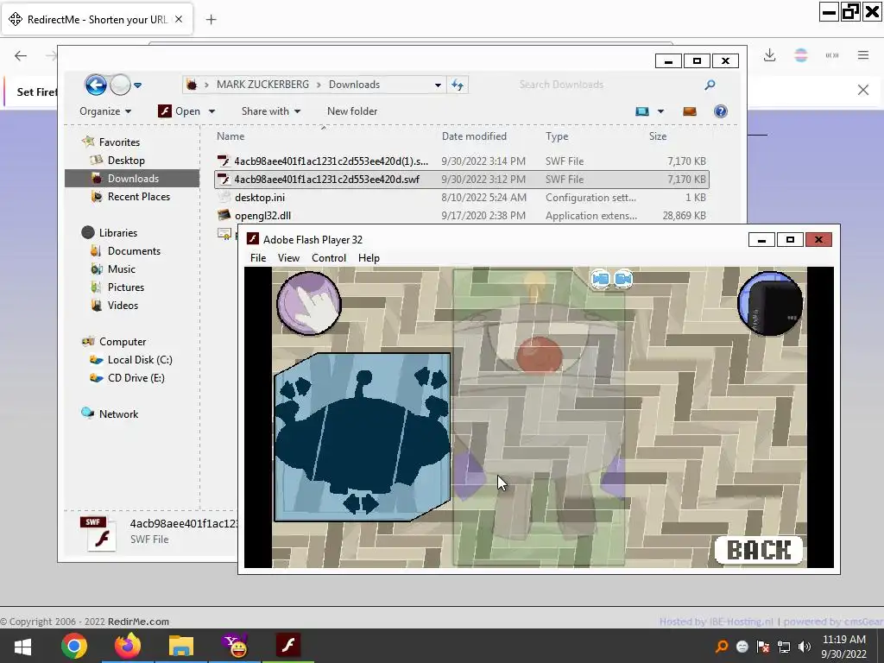Open the Organize dropdown menu
884x663 pixels.
(x=105, y=111)
